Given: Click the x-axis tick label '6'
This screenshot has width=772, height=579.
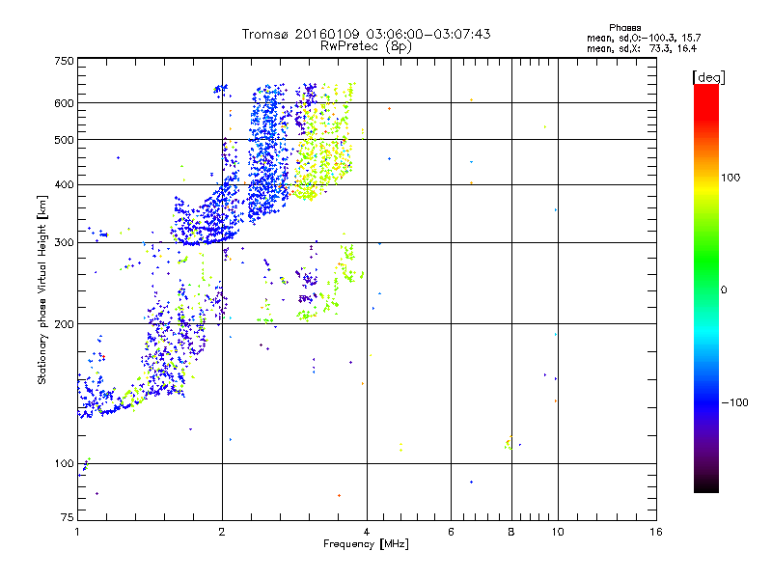Looking at the screenshot, I should 451,532.
